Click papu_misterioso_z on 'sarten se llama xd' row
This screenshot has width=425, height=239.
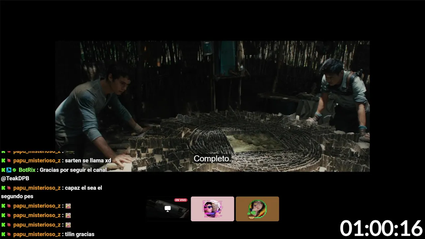[x=37, y=161]
